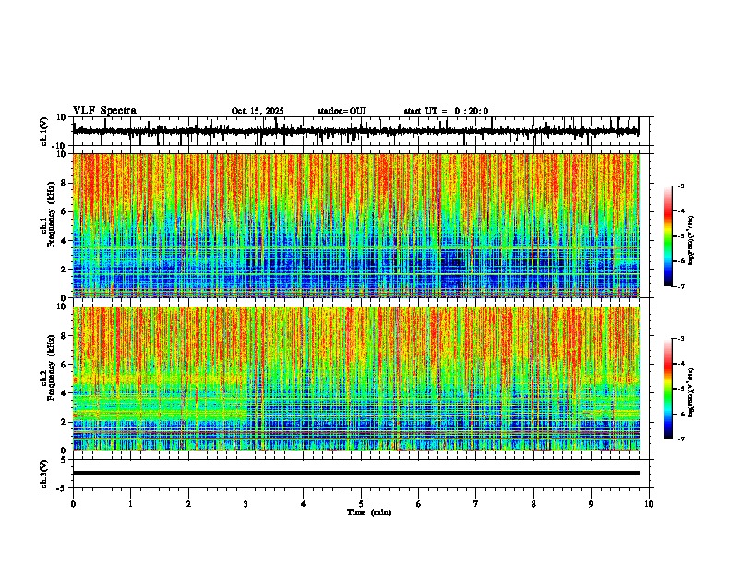731x565 pixels.
Task: Click the log(PSD) unit label beside ch.1 colorbar
Action: coord(691,241)
